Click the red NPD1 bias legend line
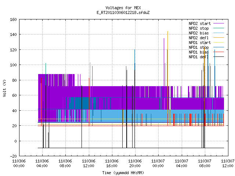235x176 pixels. (218, 52)
